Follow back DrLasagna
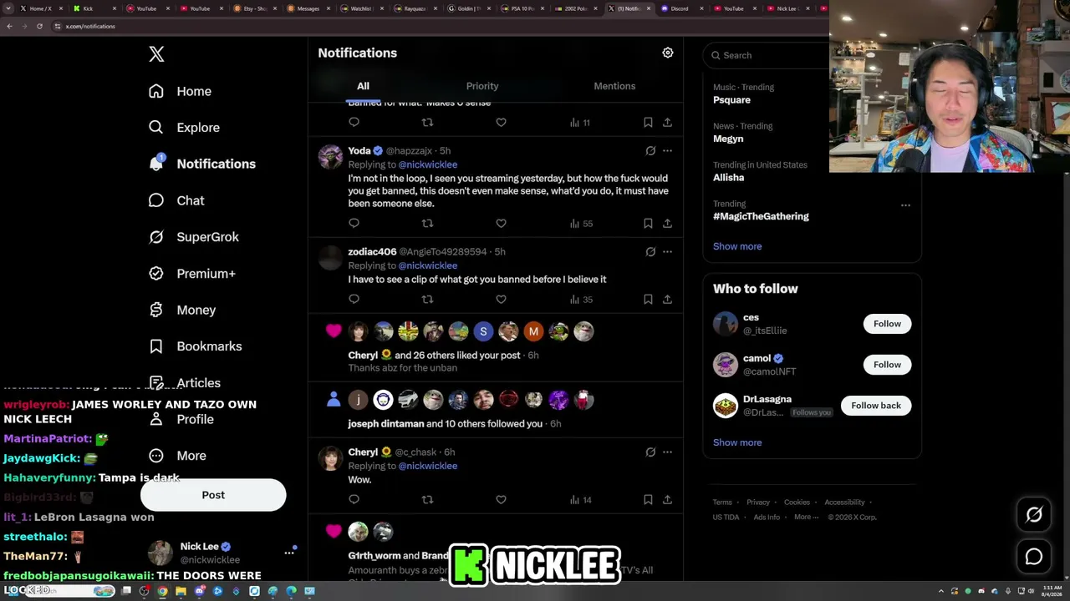 click(876, 406)
